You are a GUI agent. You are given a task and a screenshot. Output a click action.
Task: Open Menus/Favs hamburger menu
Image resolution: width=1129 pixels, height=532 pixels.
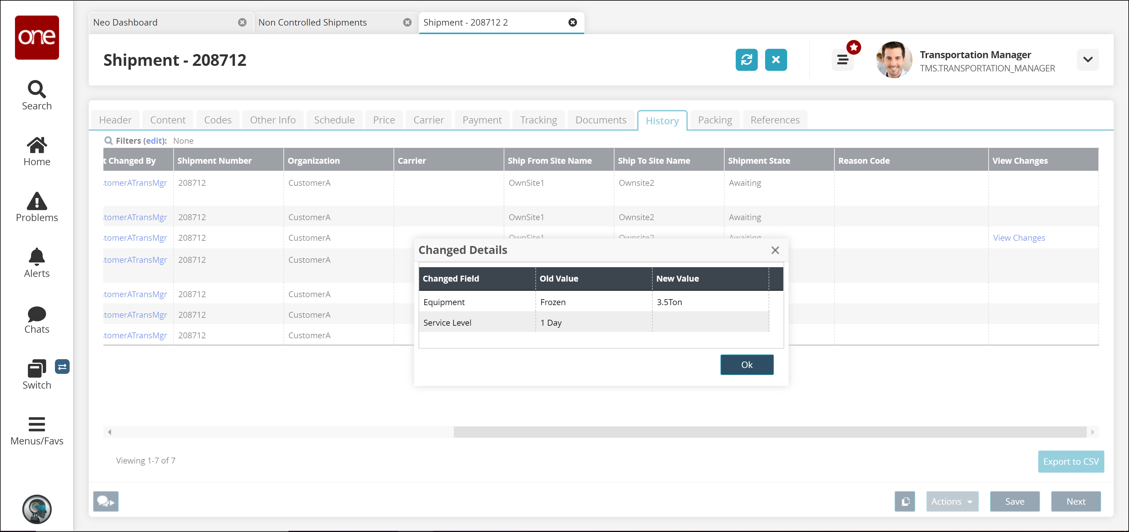[37, 424]
